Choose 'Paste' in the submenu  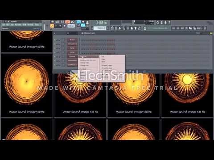[x=103, y=62]
